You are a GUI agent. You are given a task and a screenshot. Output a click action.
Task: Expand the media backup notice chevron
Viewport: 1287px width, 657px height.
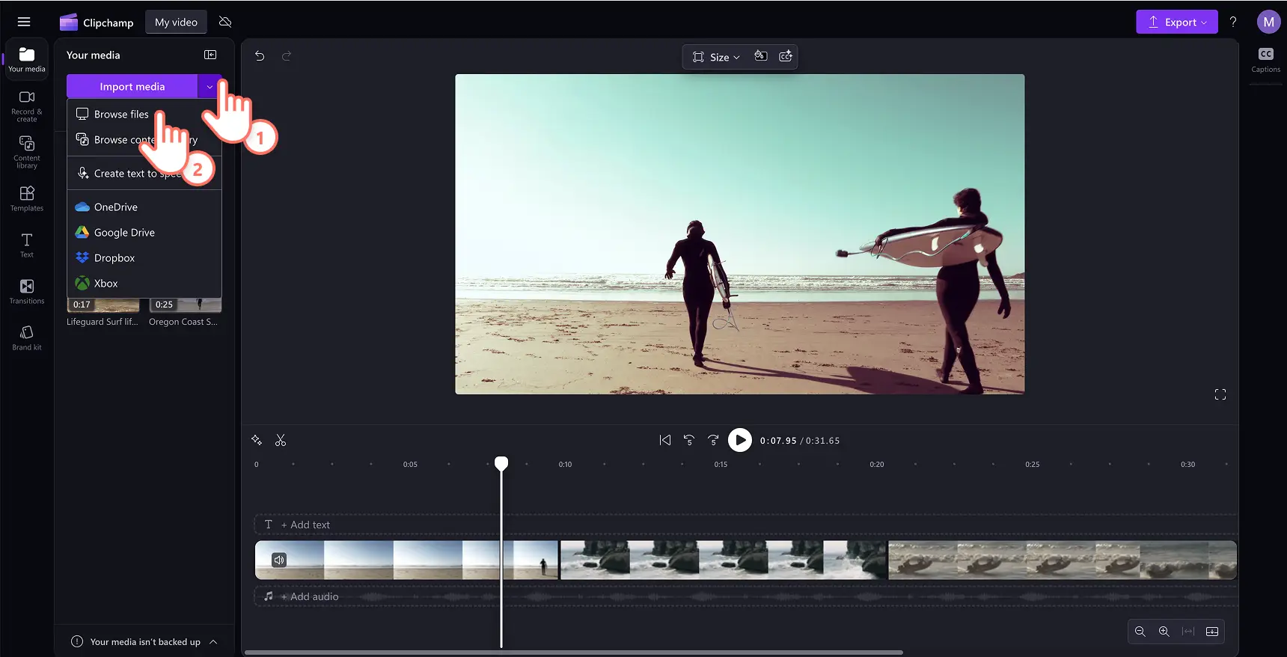click(213, 642)
